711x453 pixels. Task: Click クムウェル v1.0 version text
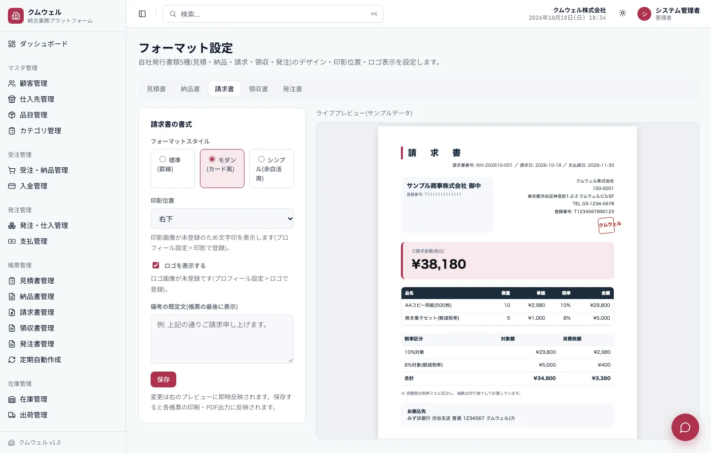pos(39,443)
